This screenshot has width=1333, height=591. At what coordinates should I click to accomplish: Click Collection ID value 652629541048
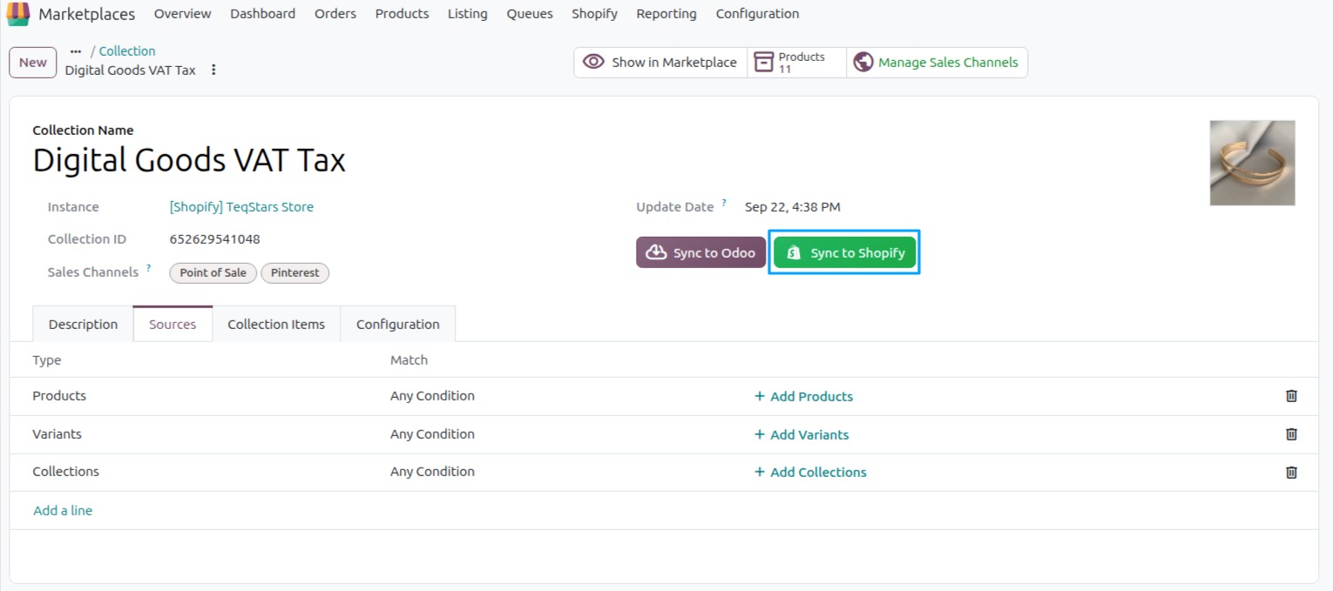pyautogui.click(x=215, y=238)
